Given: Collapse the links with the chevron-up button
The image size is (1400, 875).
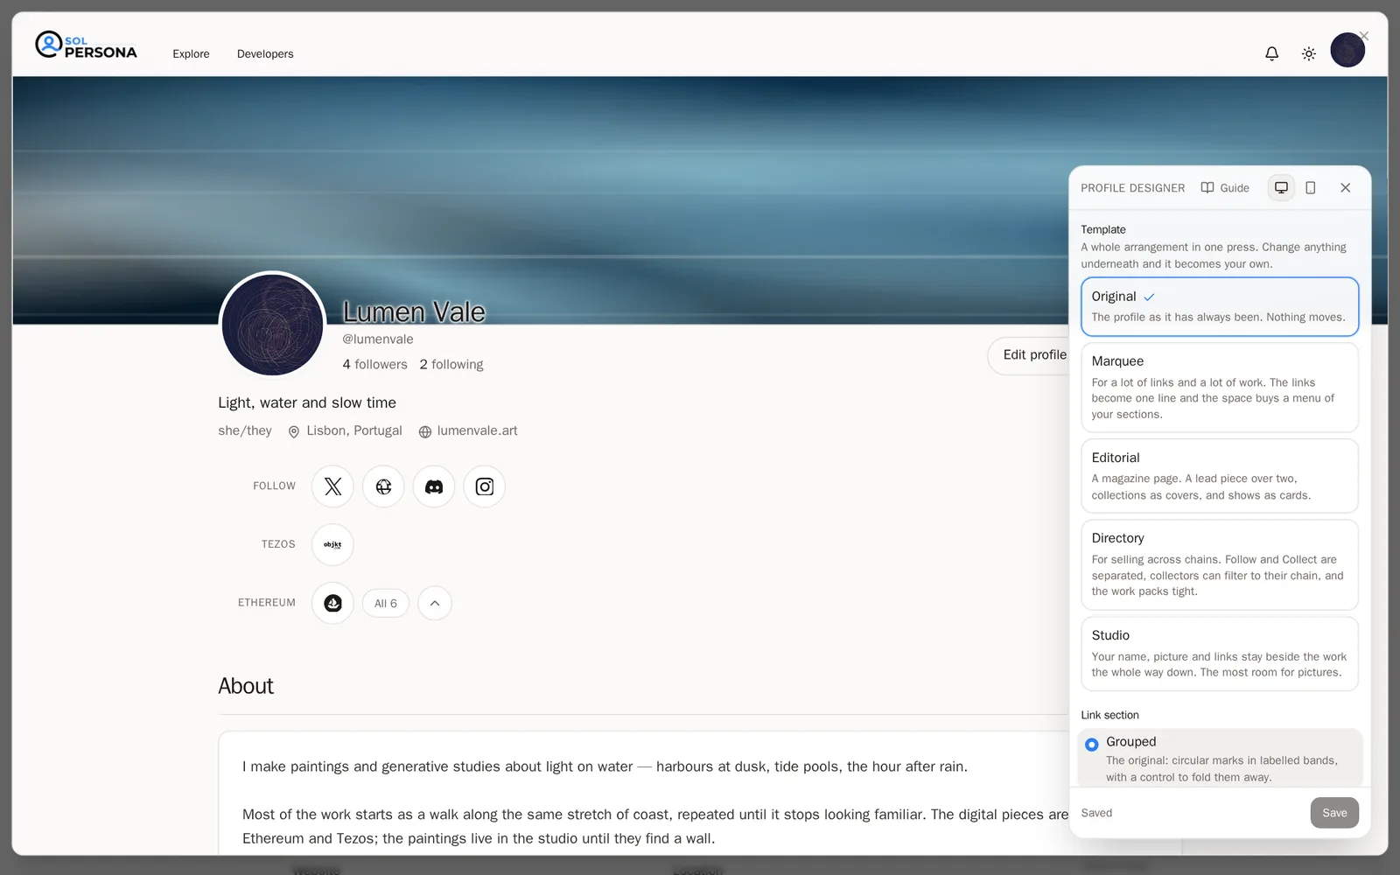Looking at the screenshot, I should [x=435, y=603].
